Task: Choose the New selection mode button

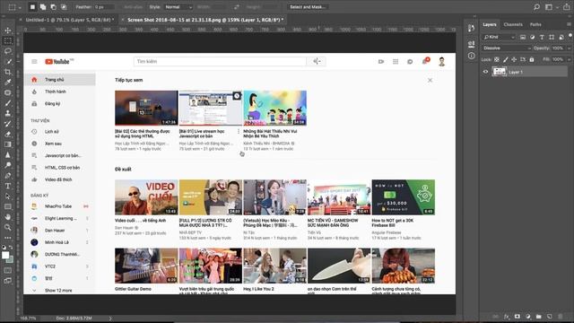Action: (32, 7)
